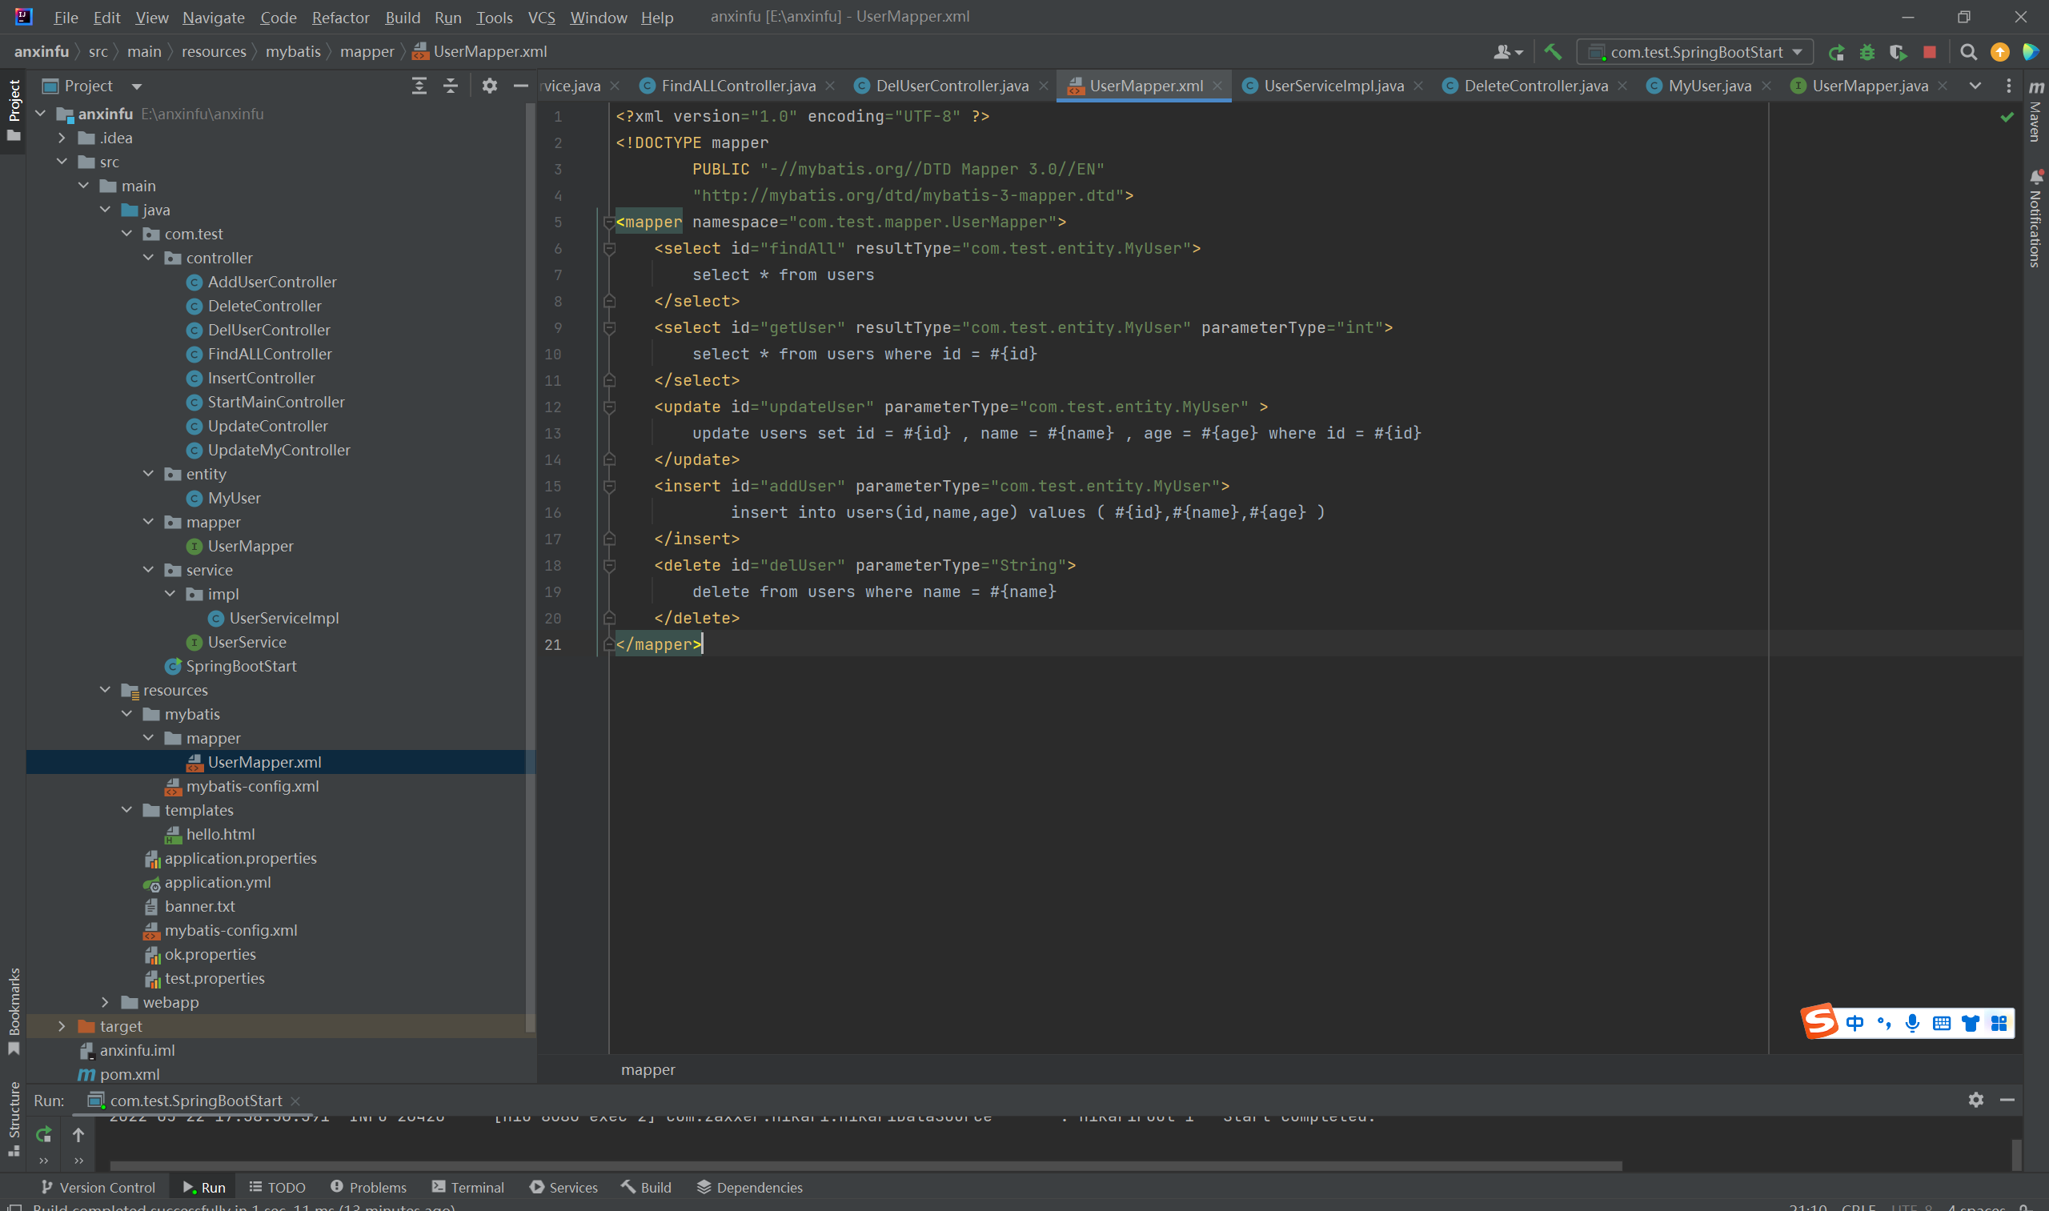Screen dimensions: 2049x1211
Task: Open Project panel settings gear
Action: (x=490, y=86)
